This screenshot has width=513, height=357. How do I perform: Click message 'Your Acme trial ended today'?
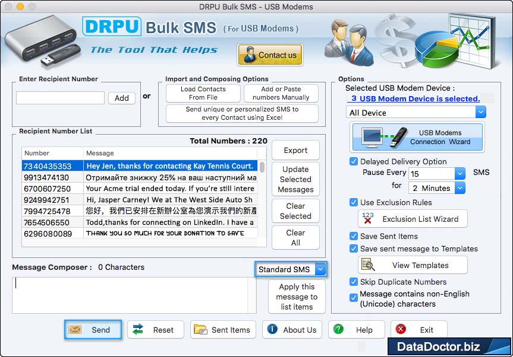pyautogui.click(x=170, y=189)
